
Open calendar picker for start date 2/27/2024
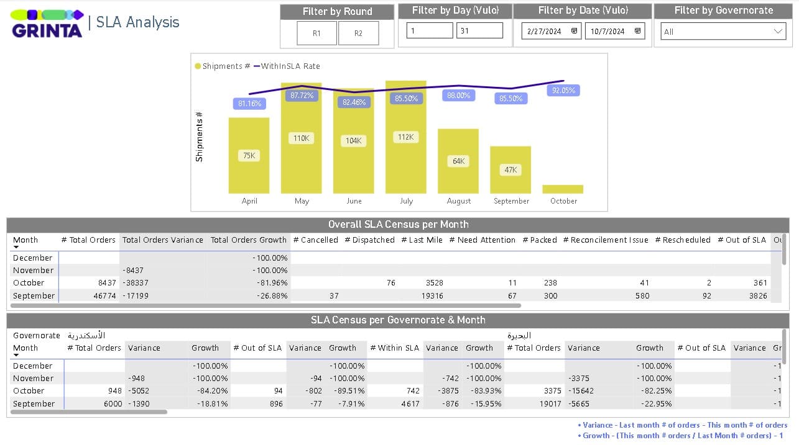point(574,31)
